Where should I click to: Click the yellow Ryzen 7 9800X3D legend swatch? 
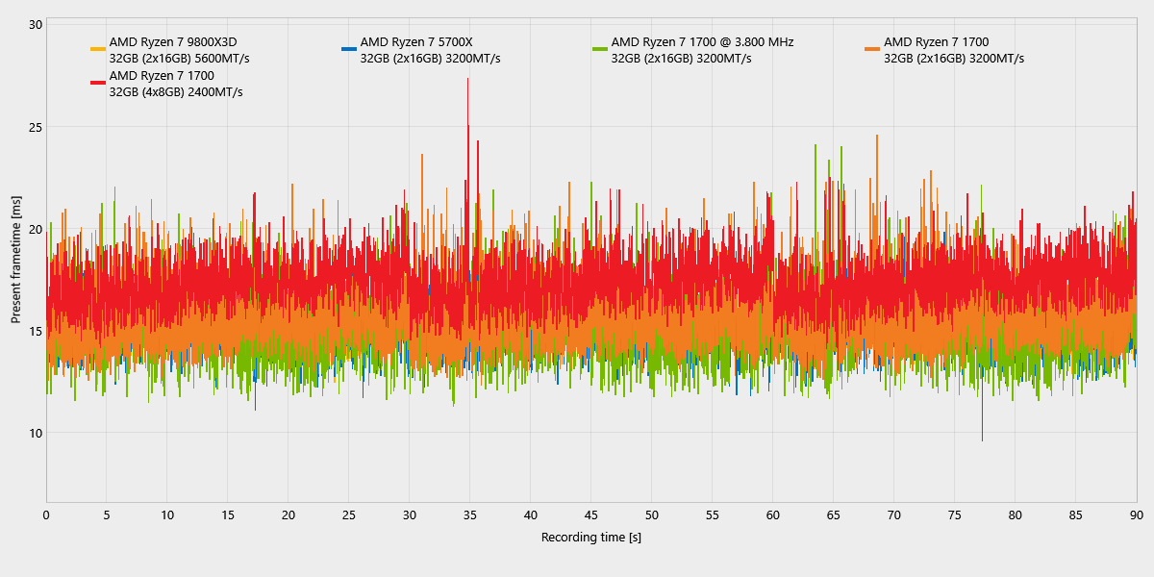coord(97,49)
